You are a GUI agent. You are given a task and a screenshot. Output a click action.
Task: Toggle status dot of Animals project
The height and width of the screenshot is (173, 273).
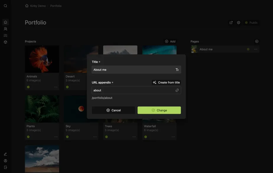coord(28,87)
